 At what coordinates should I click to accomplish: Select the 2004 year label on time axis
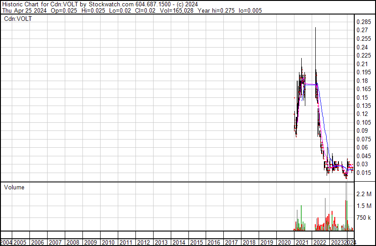click(6, 242)
